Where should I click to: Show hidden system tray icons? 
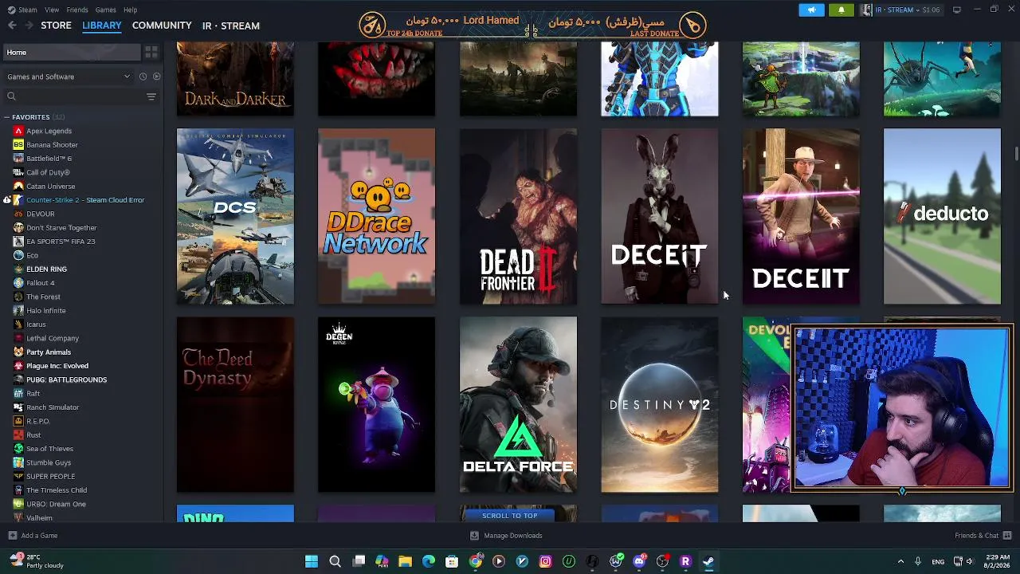pos(900,561)
